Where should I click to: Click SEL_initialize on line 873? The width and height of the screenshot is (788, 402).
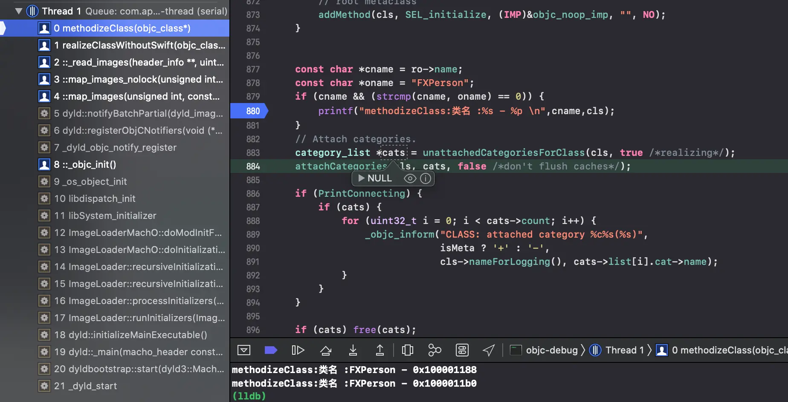coord(446,14)
